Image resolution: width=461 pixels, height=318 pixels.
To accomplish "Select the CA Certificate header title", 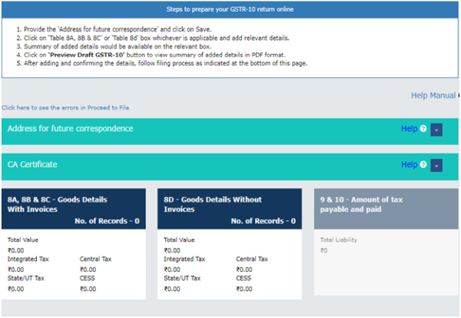I will pos(32,165).
